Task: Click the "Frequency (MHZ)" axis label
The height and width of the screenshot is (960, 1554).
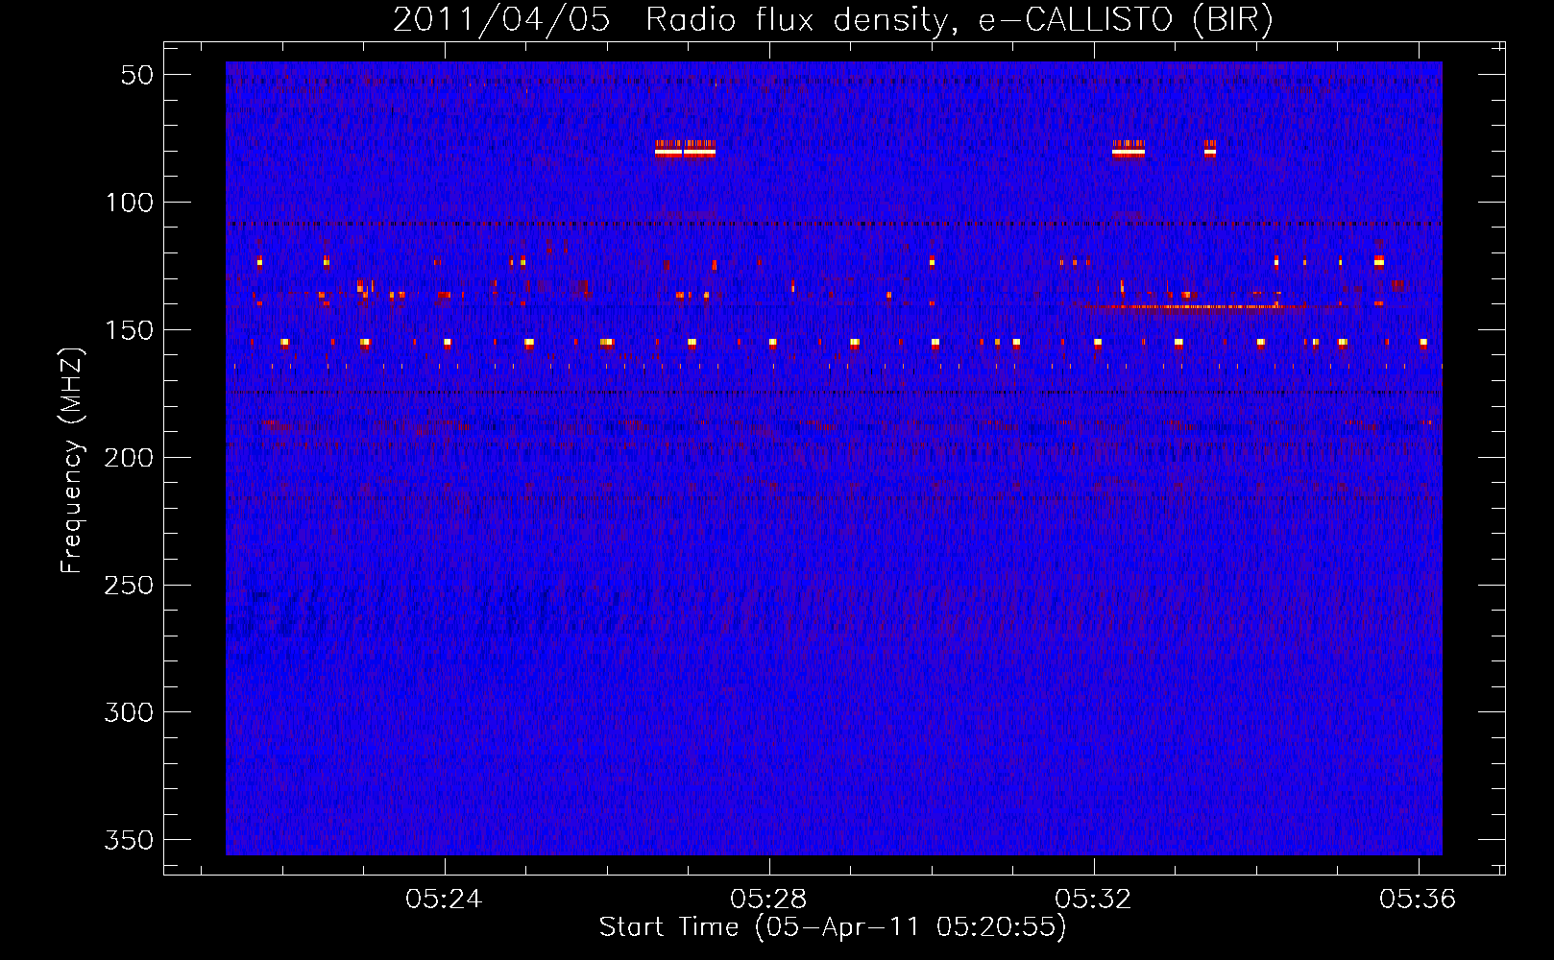Action: [x=72, y=460]
